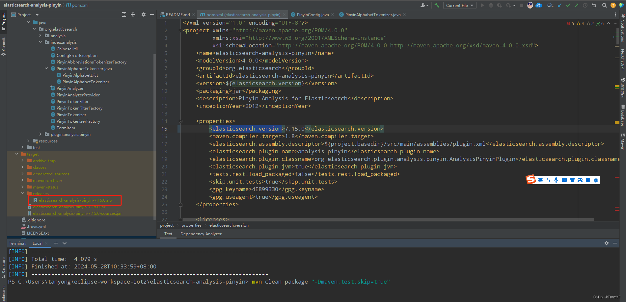
Task: Collapse PinyinAlphabetTokenizer.java node
Action: (46, 68)
